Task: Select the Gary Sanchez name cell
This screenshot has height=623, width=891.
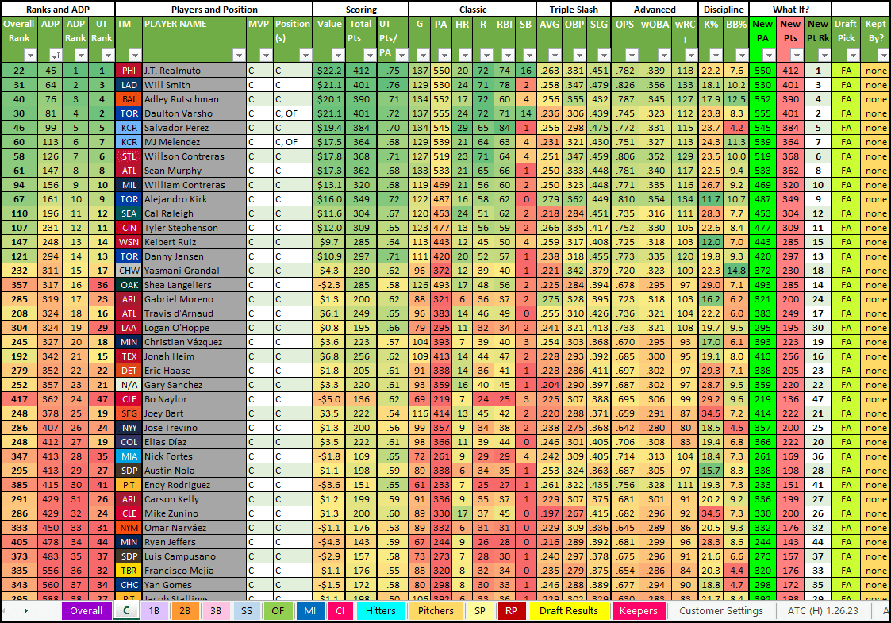Action: point(194,385)
